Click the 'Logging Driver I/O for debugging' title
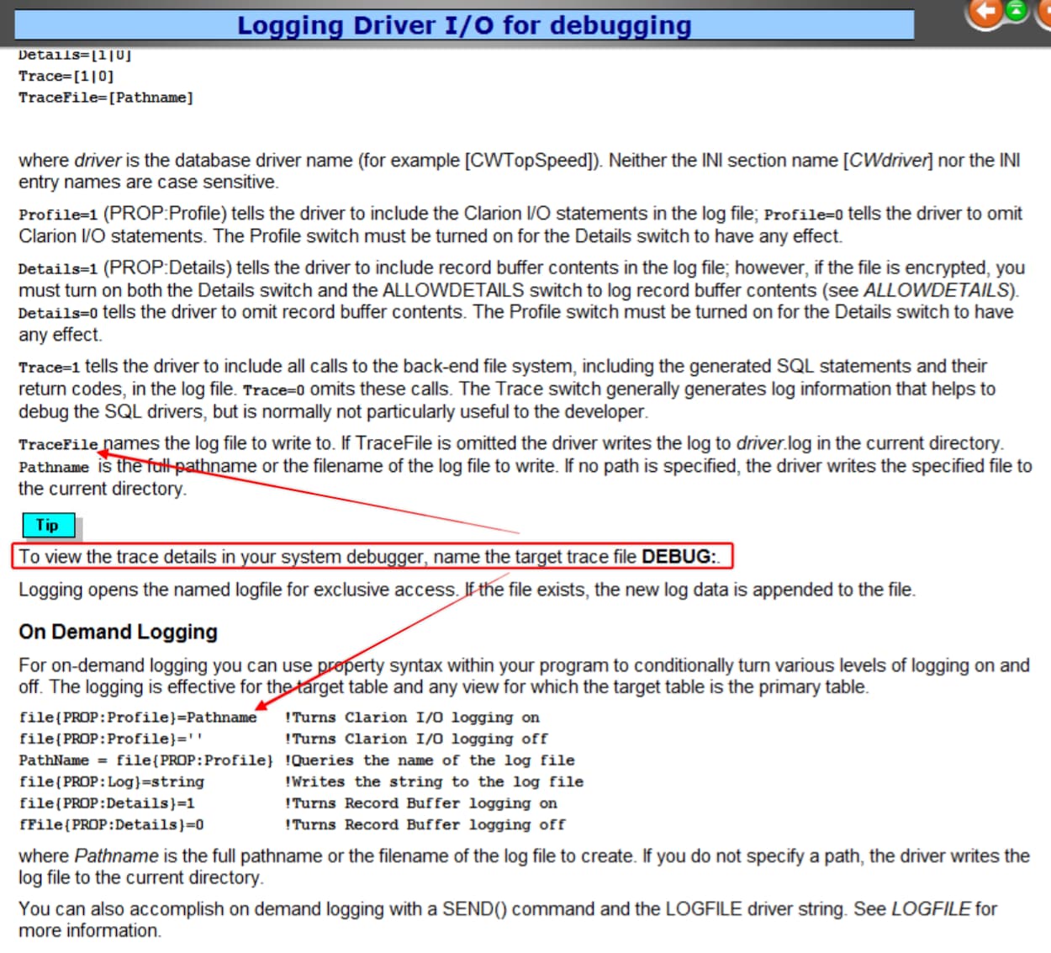Image resolution: width=1051 pixels, height=953 pixels. point(464,25)
